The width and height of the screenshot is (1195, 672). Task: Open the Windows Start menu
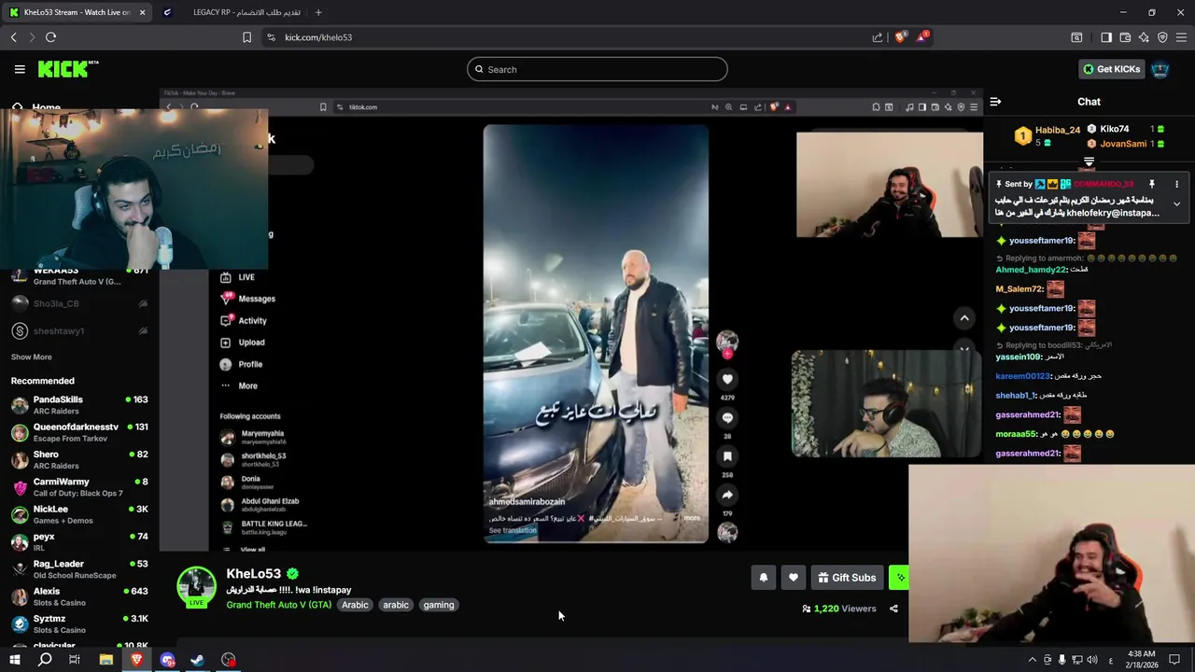[15, 660]
